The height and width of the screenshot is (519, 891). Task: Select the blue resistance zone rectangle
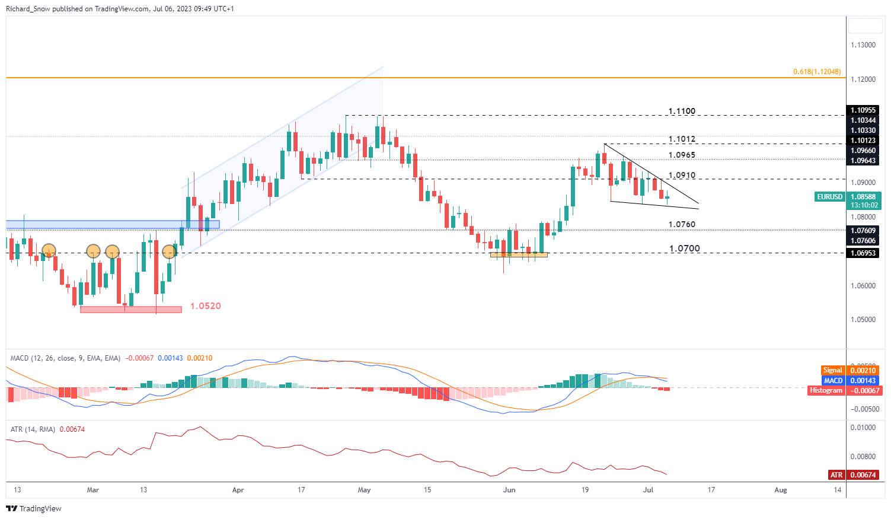(x=113, y=224)
